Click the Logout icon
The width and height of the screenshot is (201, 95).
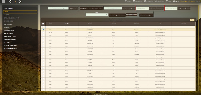174,1
